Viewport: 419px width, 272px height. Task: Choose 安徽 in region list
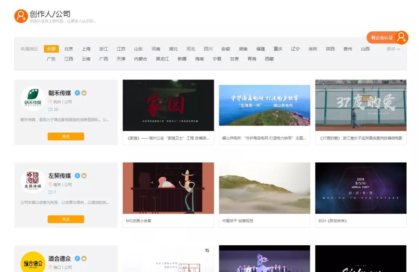pos(225,49)
